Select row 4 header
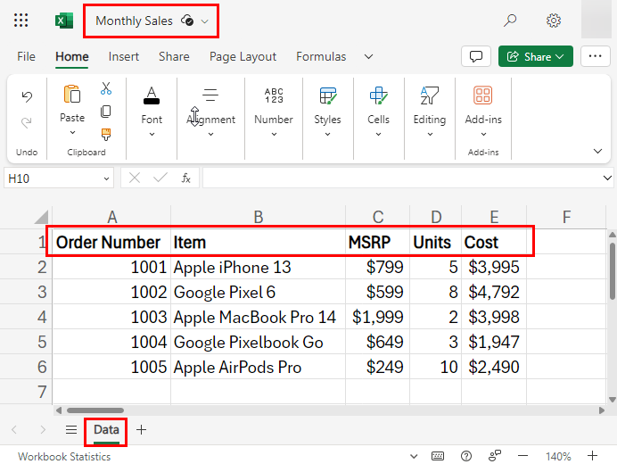The height and width of the screenshot is (464, 617). (26, 317)
